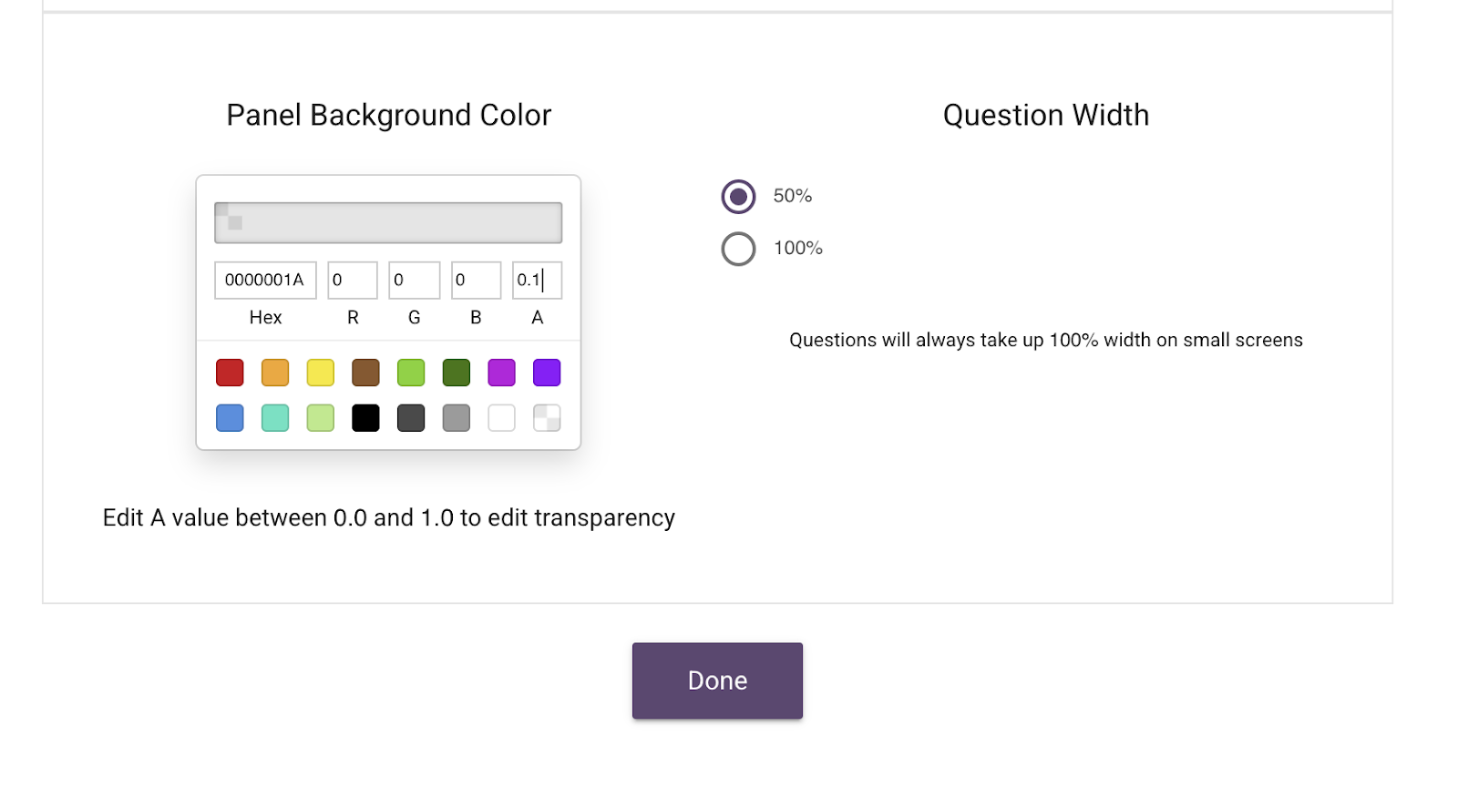Screen dimensions: 1458x787
Task: Focus the B value input field
Action: point(476,281)
